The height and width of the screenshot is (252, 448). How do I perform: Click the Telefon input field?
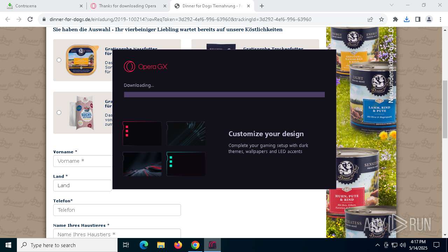[x=117, y=210]
